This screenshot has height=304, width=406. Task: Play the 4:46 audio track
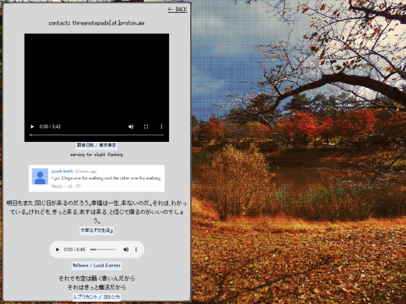pos(57,249)
